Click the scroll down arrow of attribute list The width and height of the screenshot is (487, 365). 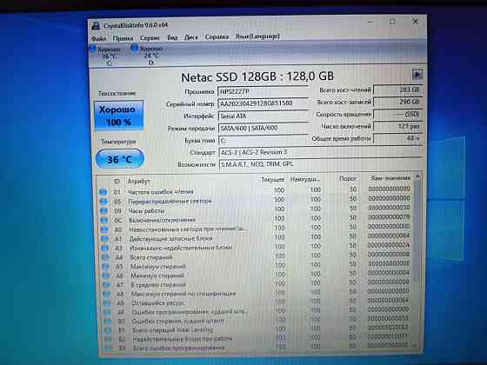(x=415, y=345)
